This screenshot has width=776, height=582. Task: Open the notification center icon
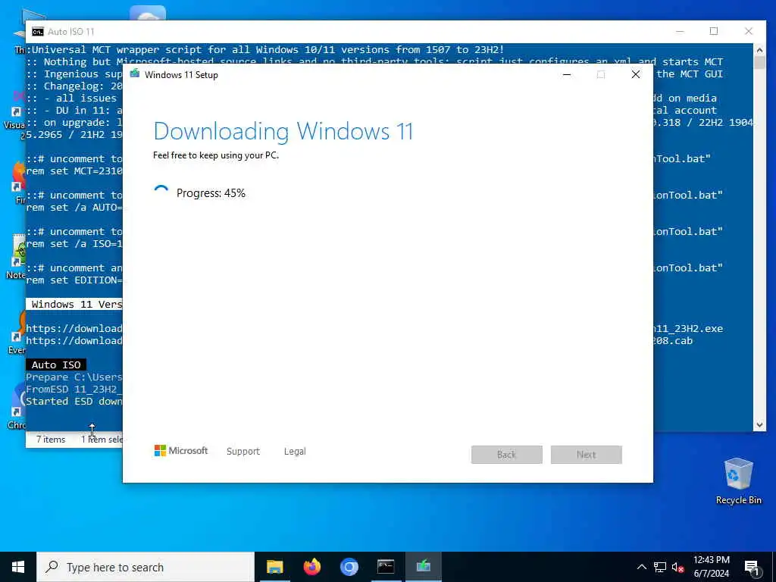752,567
